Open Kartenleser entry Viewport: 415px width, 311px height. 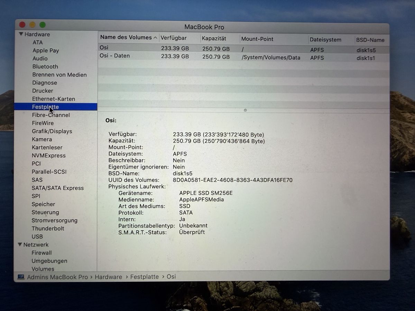point(47,148)
